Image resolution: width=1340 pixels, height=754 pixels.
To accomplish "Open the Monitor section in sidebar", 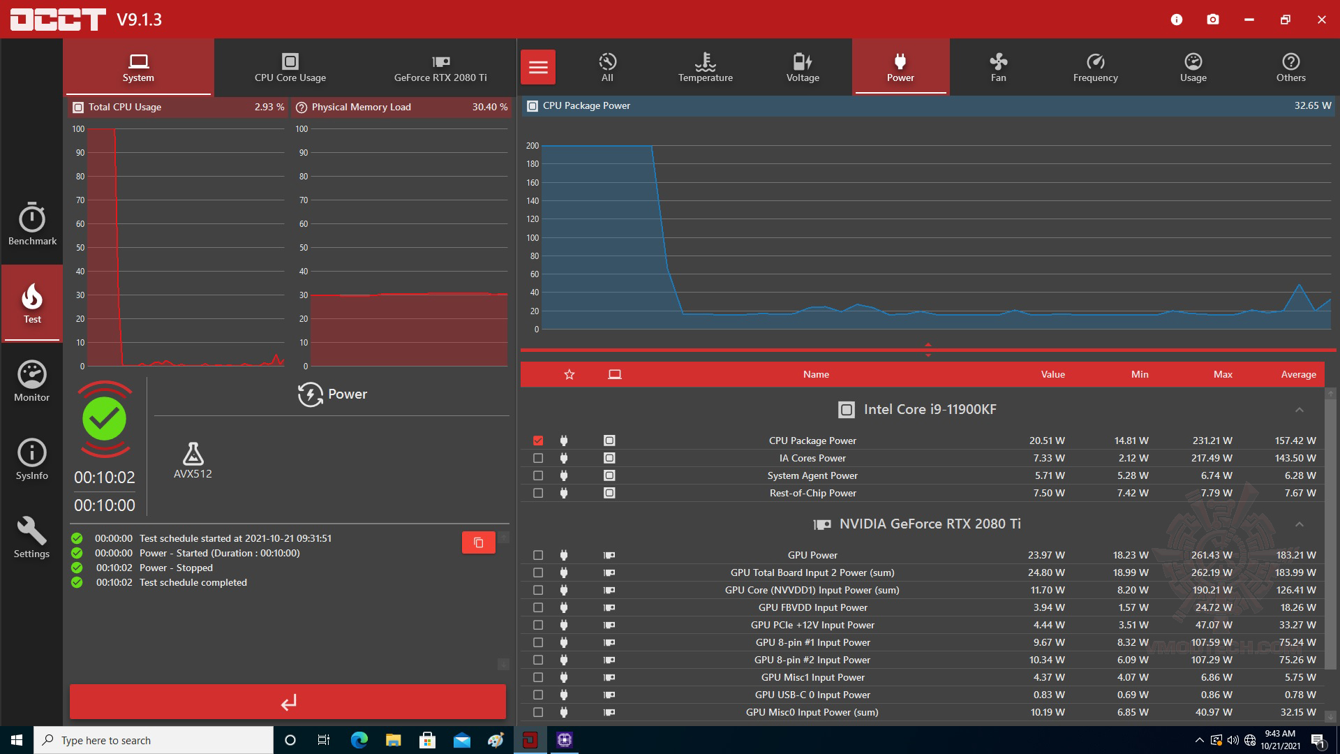I will tap(32, 381).
